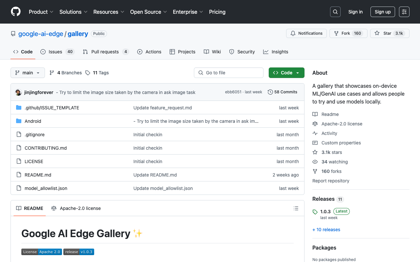420x262 pixels.
Task: Open the README.md file
Action: pos(38,175)
